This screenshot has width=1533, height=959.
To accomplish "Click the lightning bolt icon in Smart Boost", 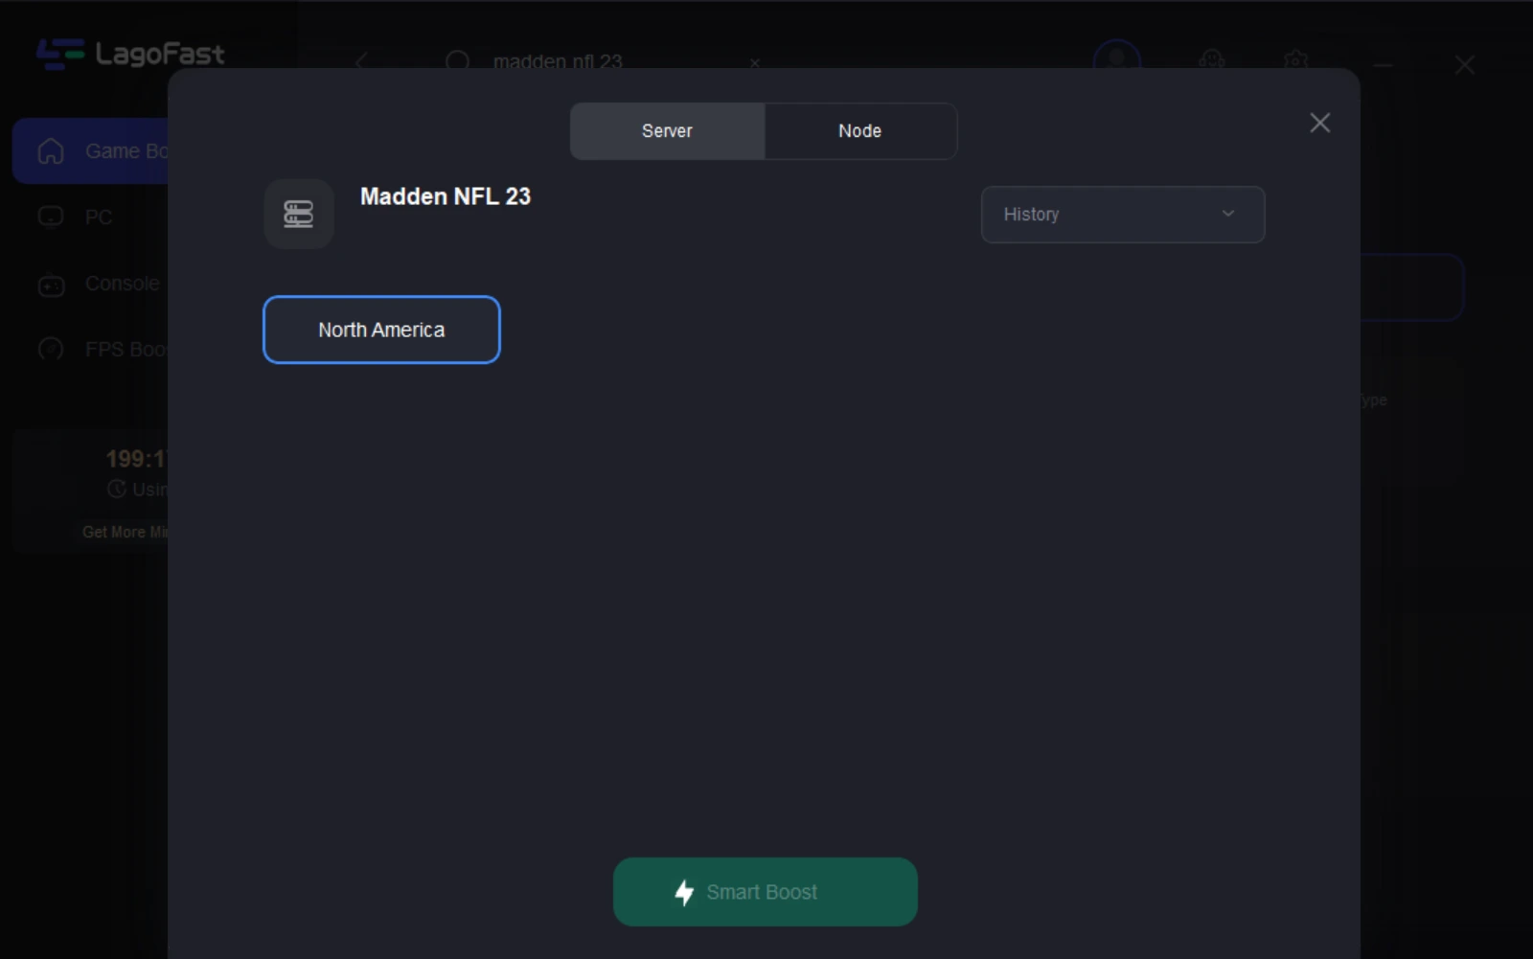I will [x=684, y=892].
